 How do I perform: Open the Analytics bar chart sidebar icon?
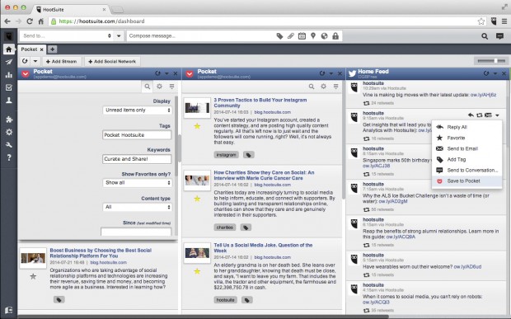[x=9, y=75]
